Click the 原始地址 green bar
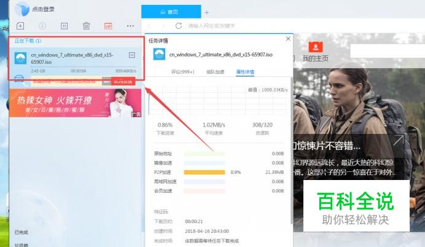Image resolution: width=425 pixels, height=247 pixels. point(205,154)
